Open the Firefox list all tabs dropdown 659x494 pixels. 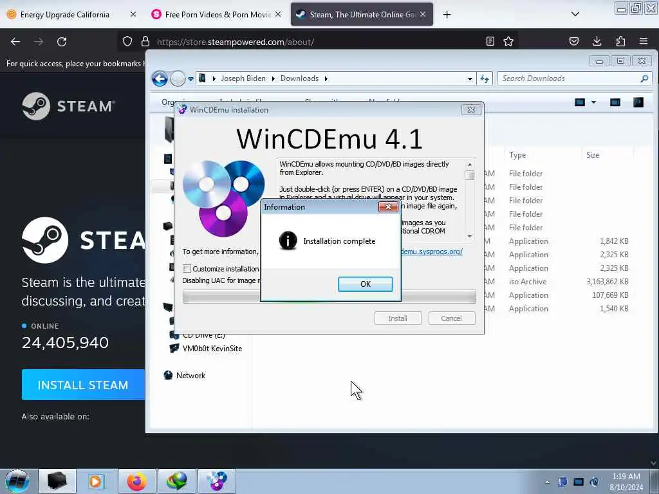click(x=575, y=14)
